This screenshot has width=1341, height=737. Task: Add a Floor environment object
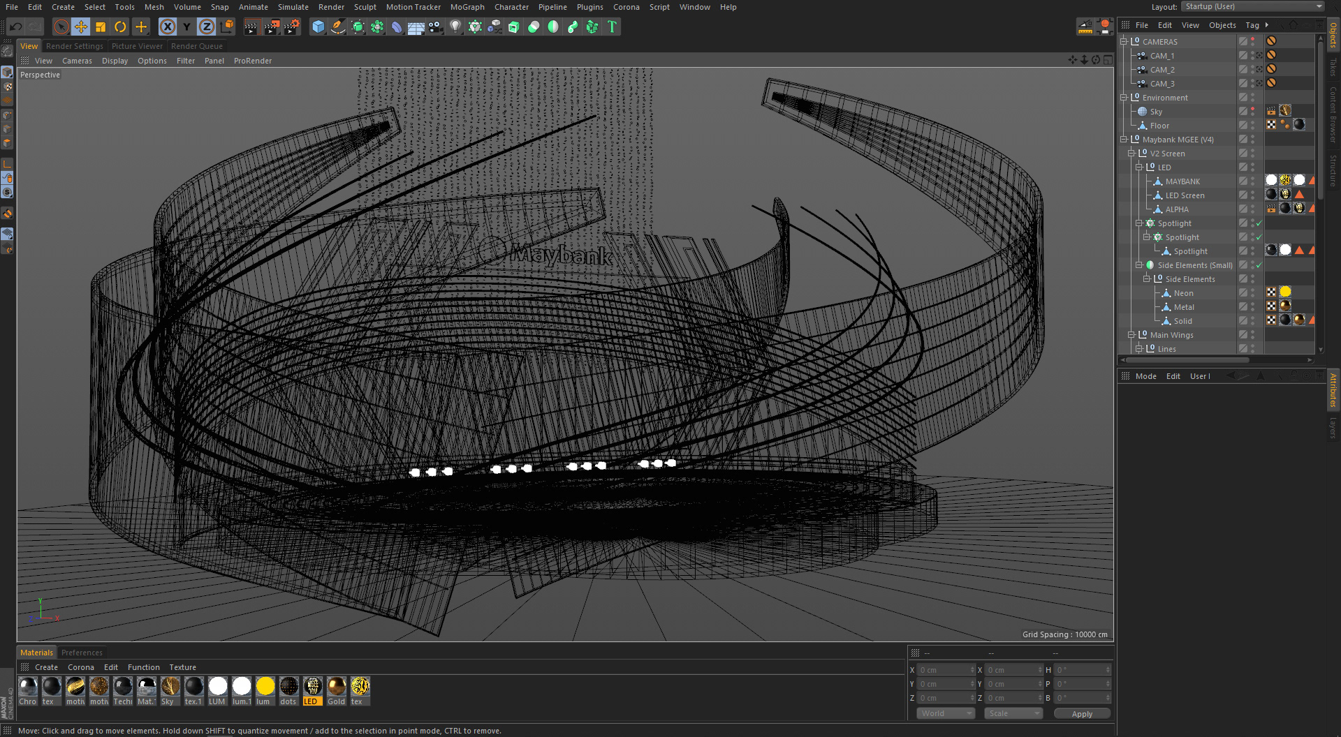pos(416,27)
